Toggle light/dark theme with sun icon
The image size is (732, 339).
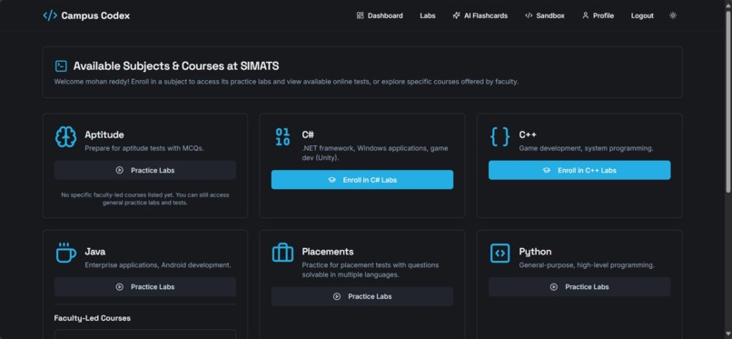click(x=673, y=15)
